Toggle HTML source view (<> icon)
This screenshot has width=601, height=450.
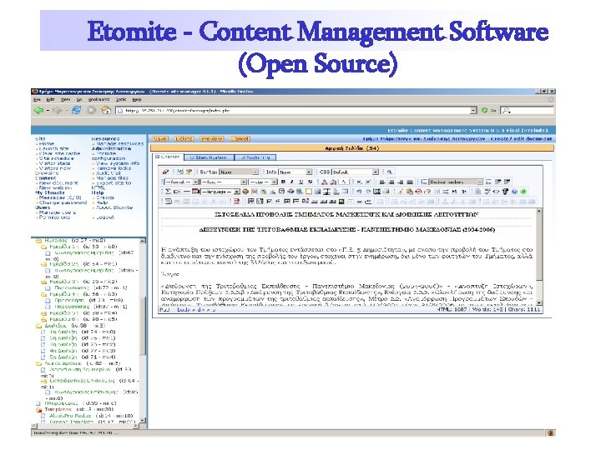click(x=496, y=191)
